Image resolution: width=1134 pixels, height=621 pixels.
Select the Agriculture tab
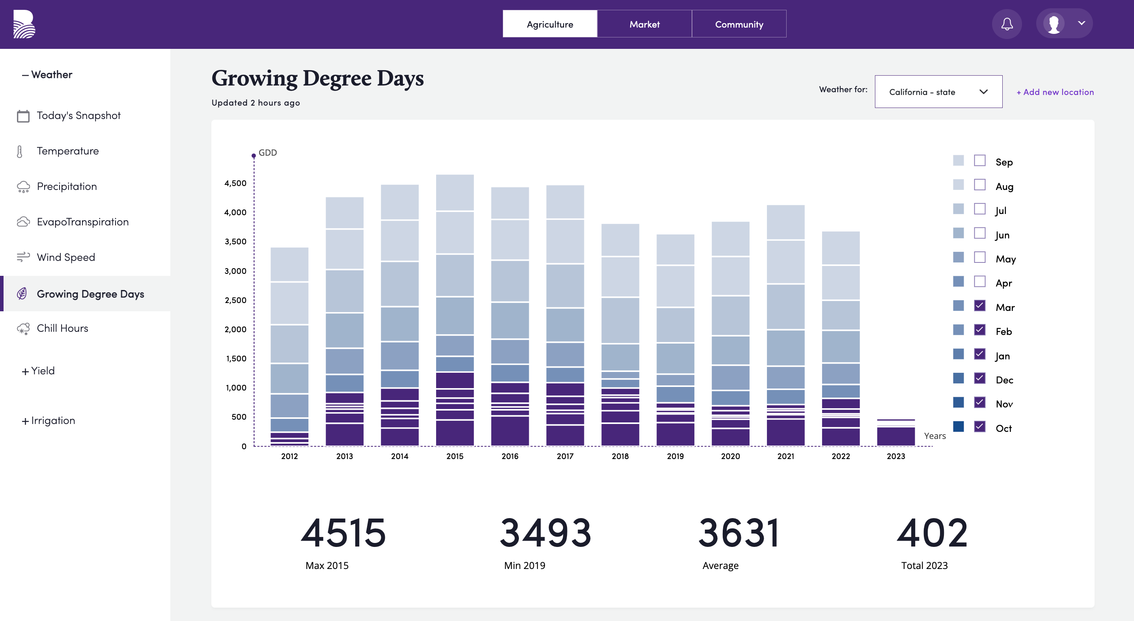pyautogui.click(x=550, y=24)
